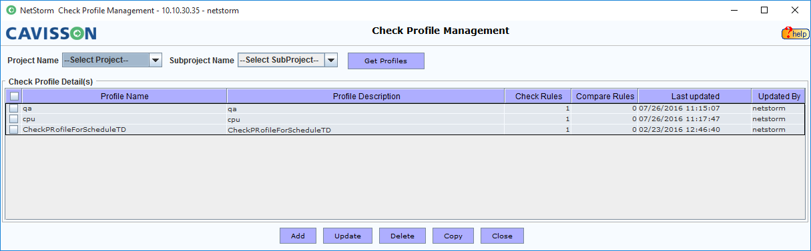Check the cpu profile checkbox
Viewport: 811px width, 251px height.
[x=14, y=119]
